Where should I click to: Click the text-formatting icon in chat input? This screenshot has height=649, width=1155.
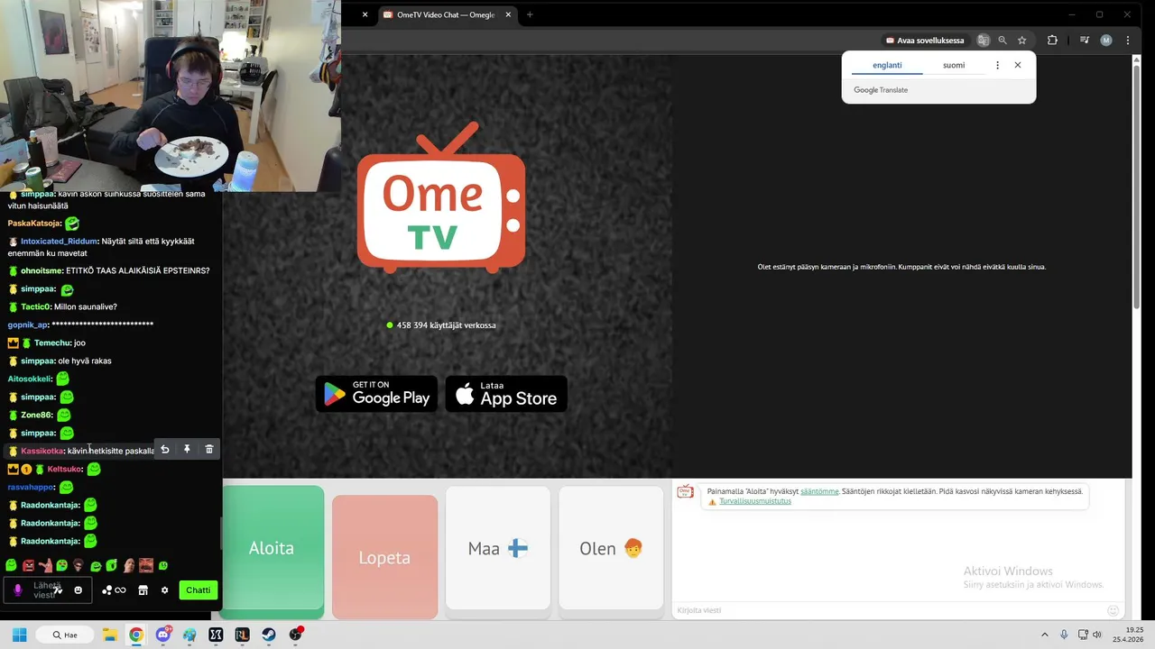pyautogui.click(x=58, y=590)
